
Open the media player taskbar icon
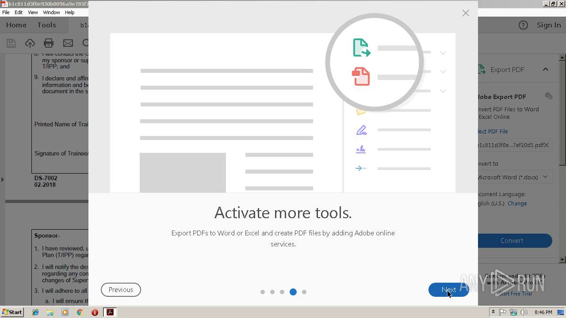pyautogui.click(x=65, y=312)
